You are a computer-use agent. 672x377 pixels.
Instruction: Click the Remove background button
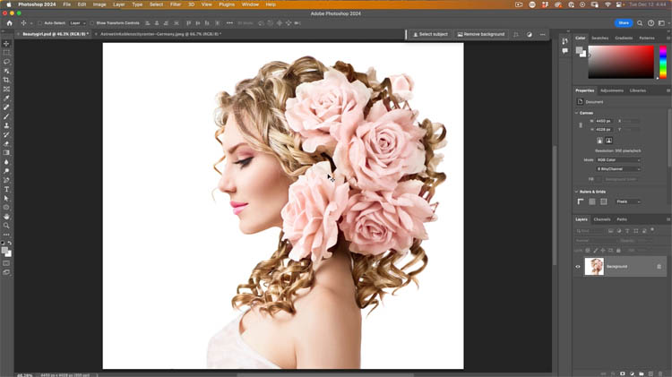(481, 34)
